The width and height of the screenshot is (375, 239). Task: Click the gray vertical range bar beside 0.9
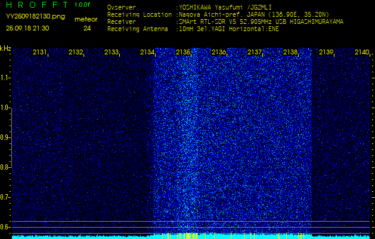11,137
